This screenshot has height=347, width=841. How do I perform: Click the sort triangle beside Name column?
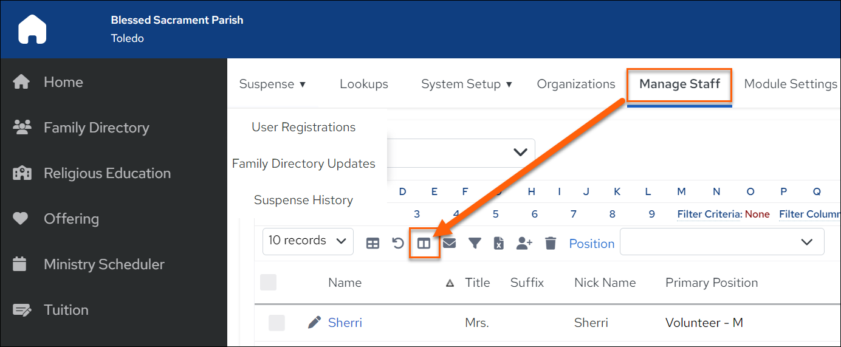(x=450, y=283)
